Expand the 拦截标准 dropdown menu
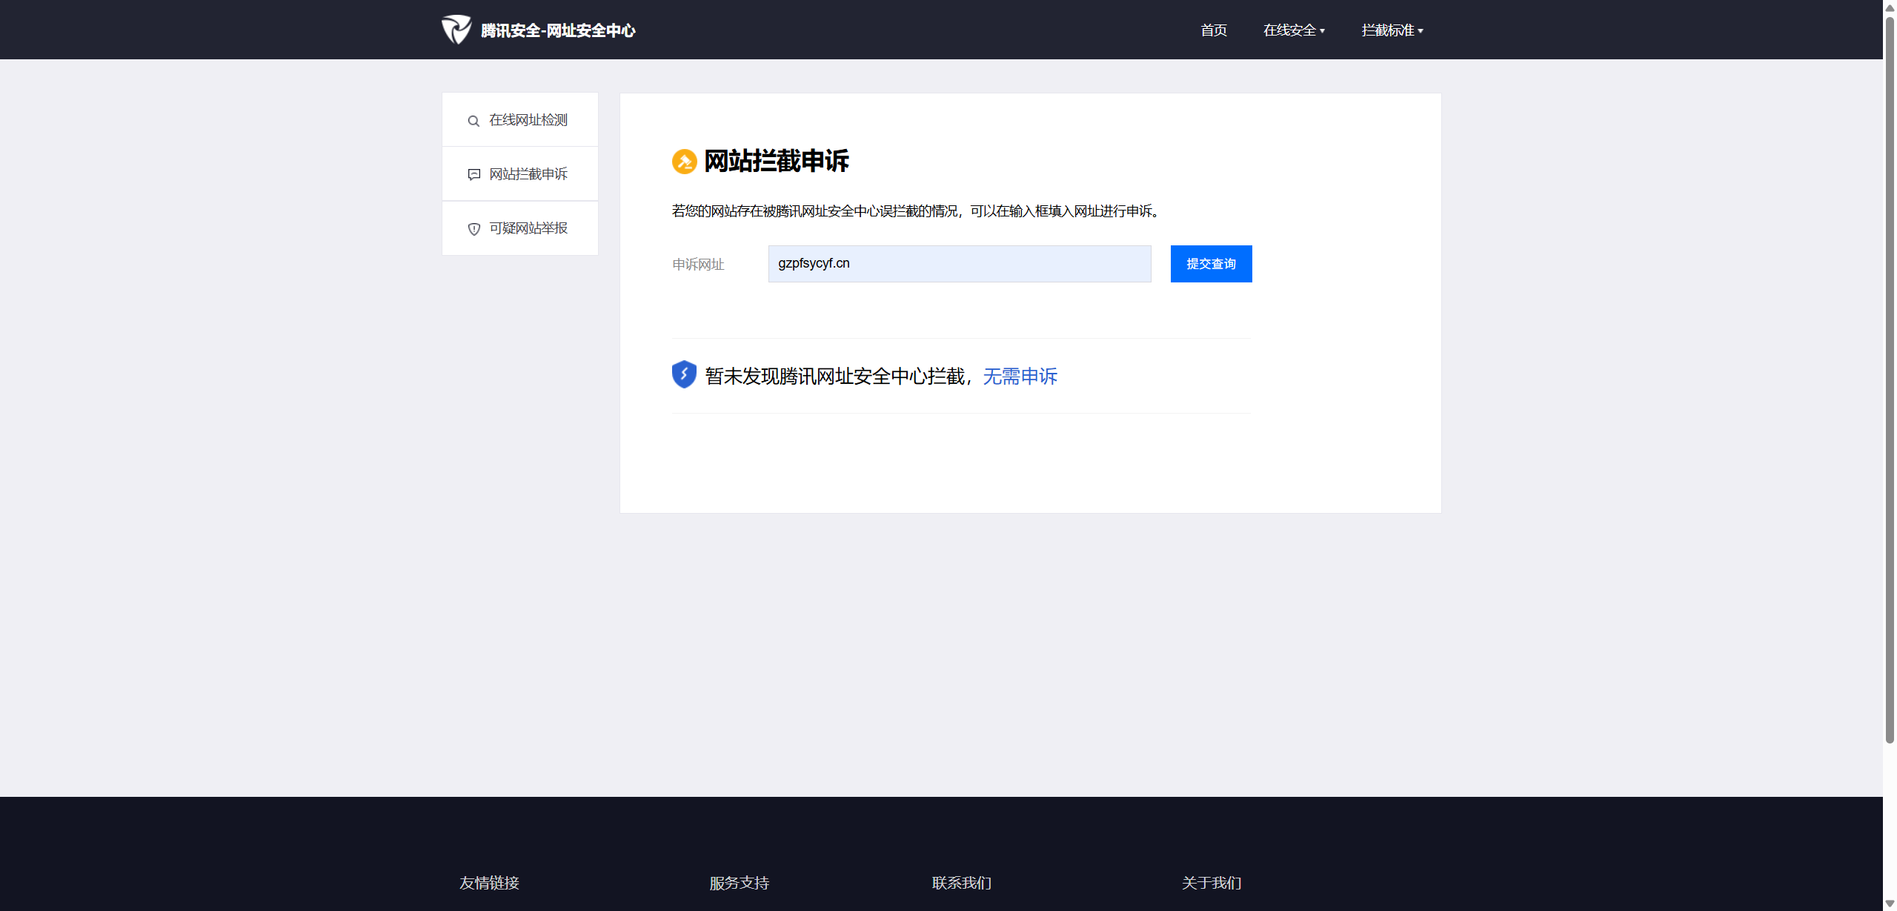This screenshot has width=1897, height=911. click(x=1392, y=30)
